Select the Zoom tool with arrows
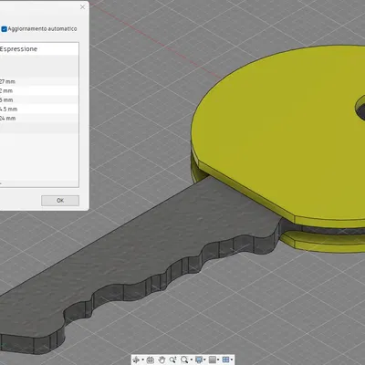This screenshot has height=365, width=365. click(x=172, y=360)
